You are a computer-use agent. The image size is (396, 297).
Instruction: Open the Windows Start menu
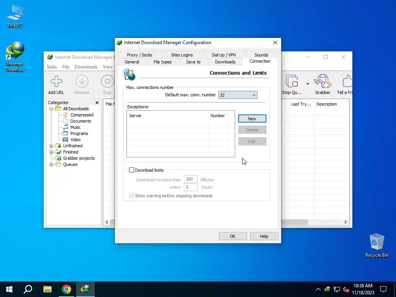9,289
